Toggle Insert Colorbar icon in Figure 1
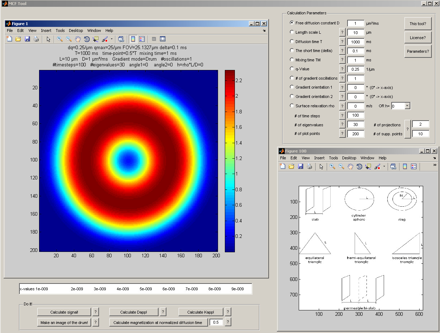This screenshot has height=333, width=440. pos(133,39)
